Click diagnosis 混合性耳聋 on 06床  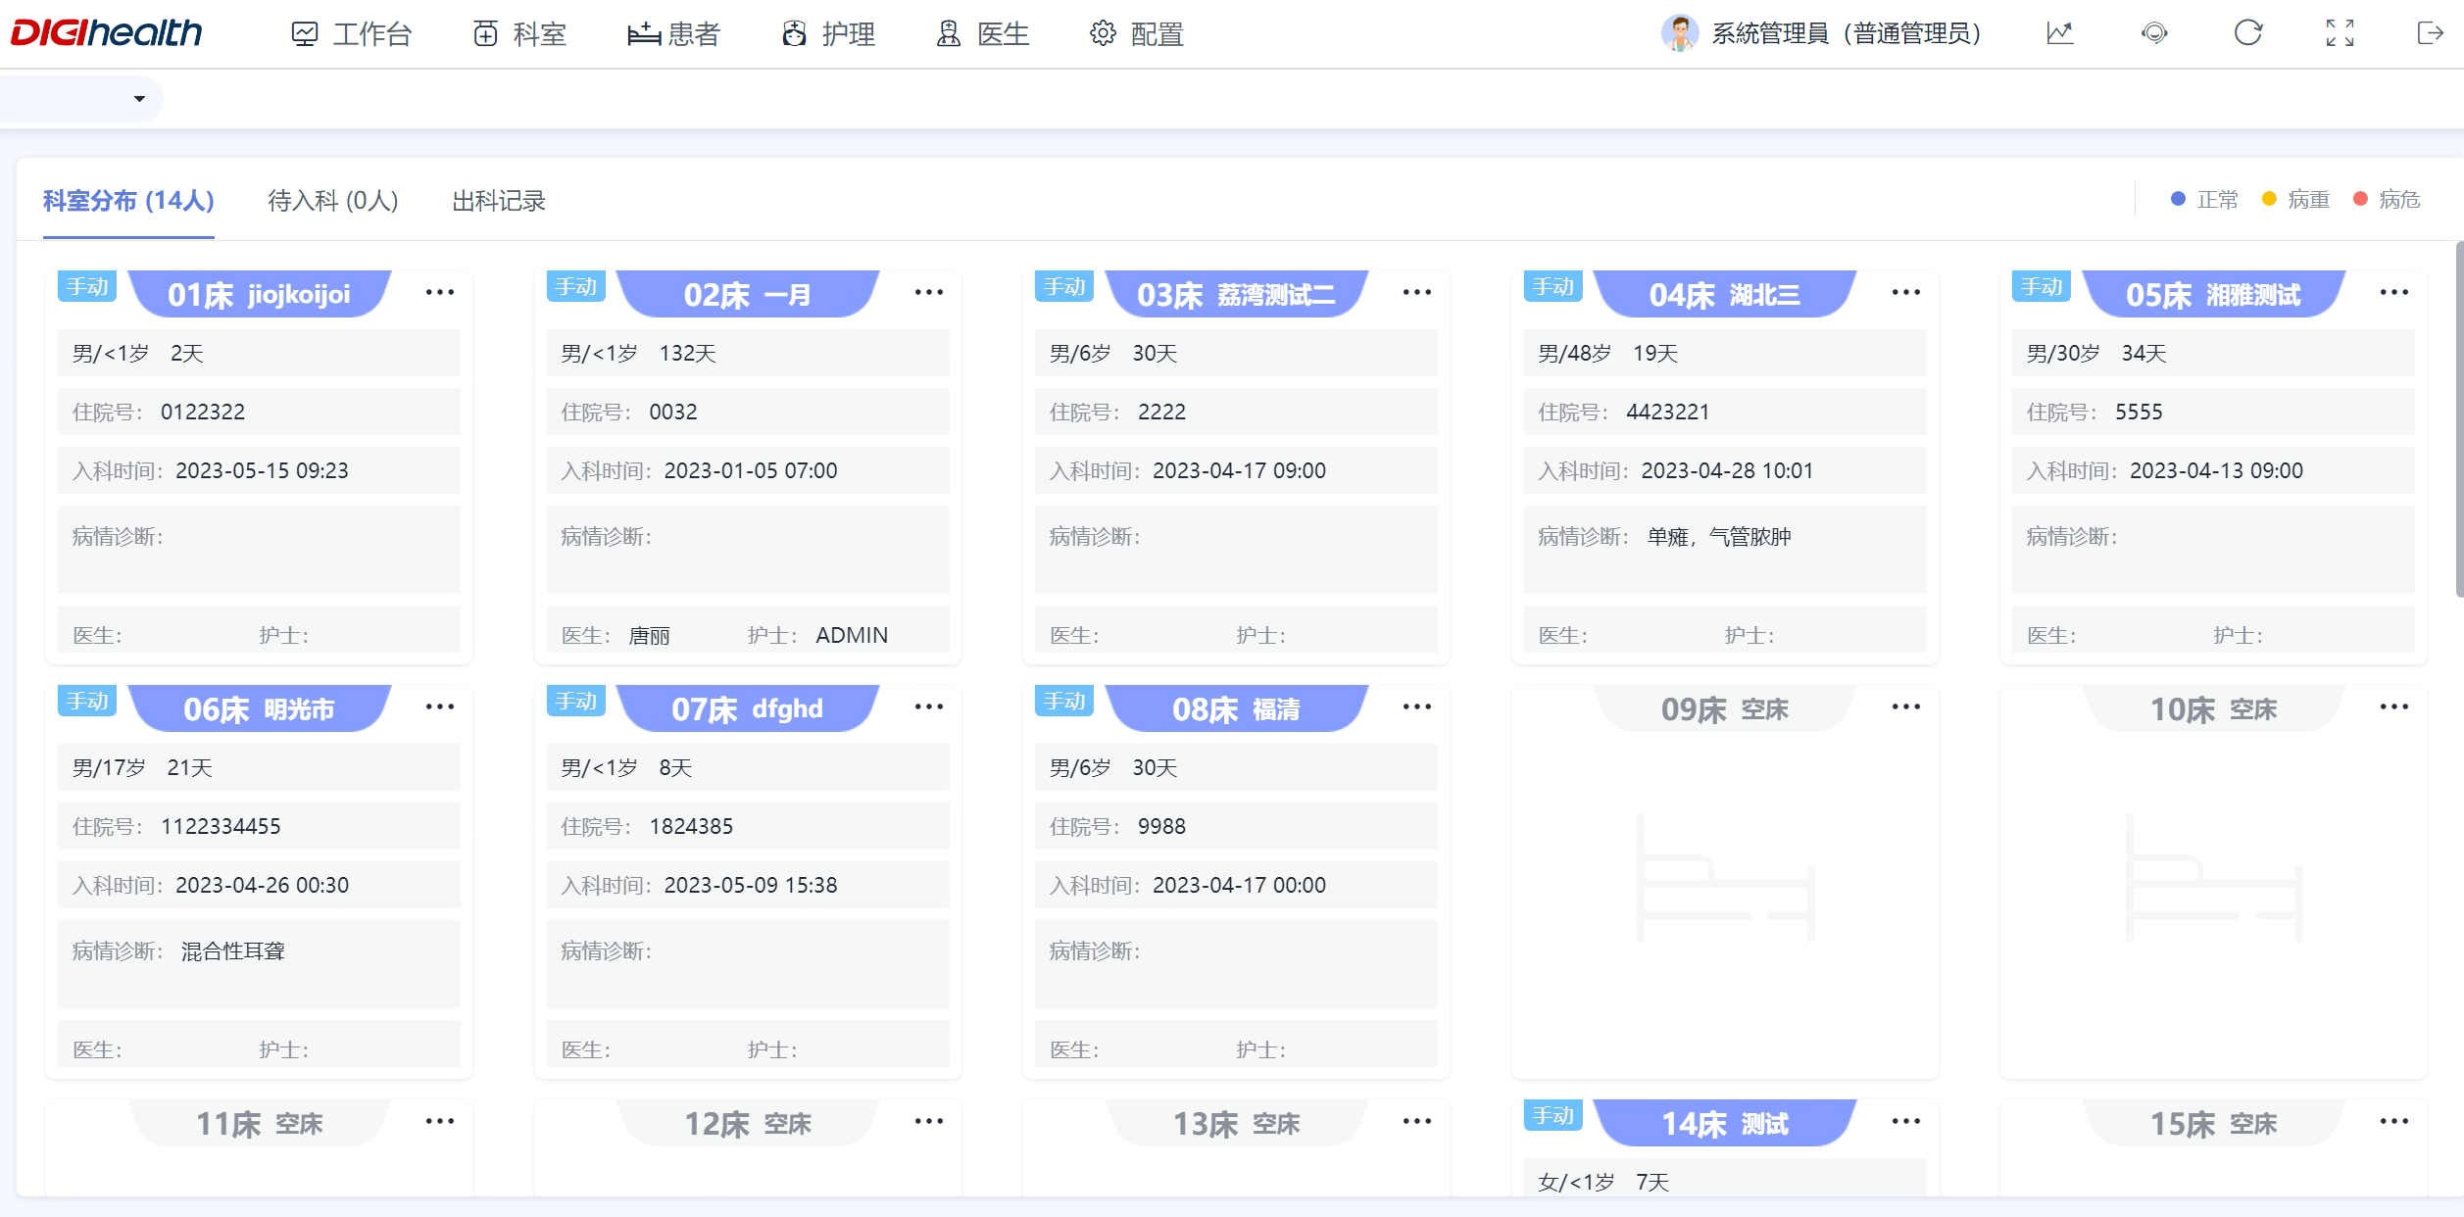tap(233, 950)
